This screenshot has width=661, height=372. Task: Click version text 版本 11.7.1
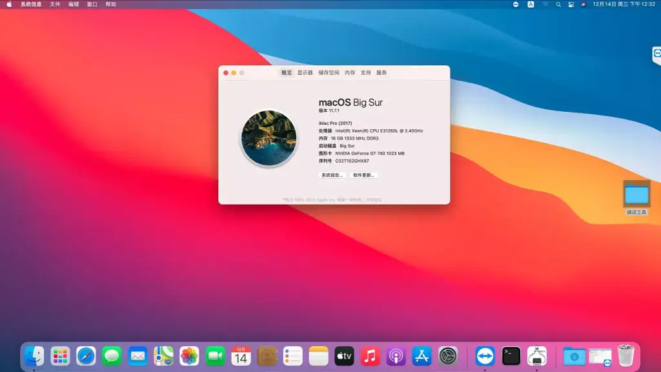[329, 110]
